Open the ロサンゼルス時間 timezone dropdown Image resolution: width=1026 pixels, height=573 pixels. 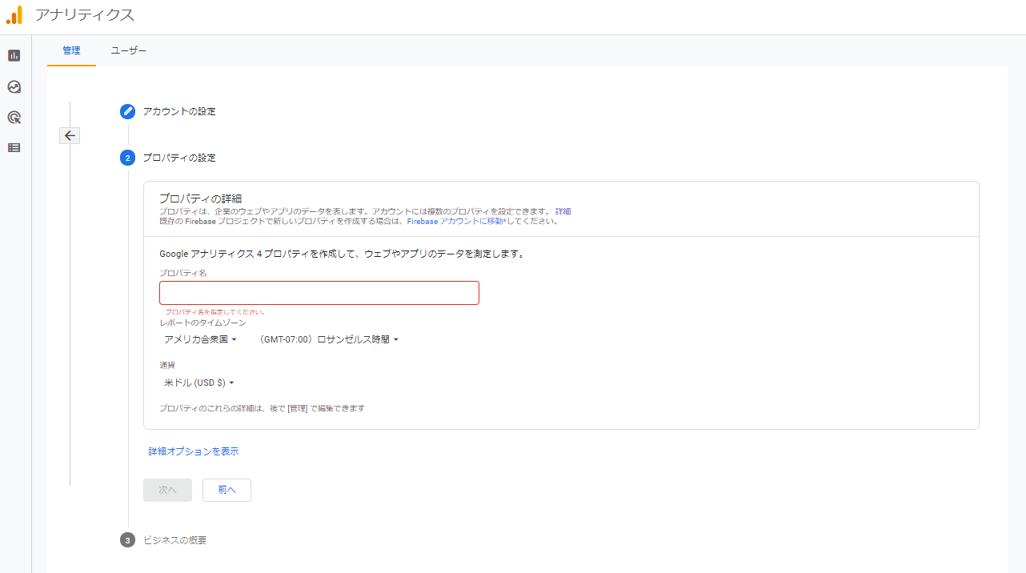click(329, 339)
